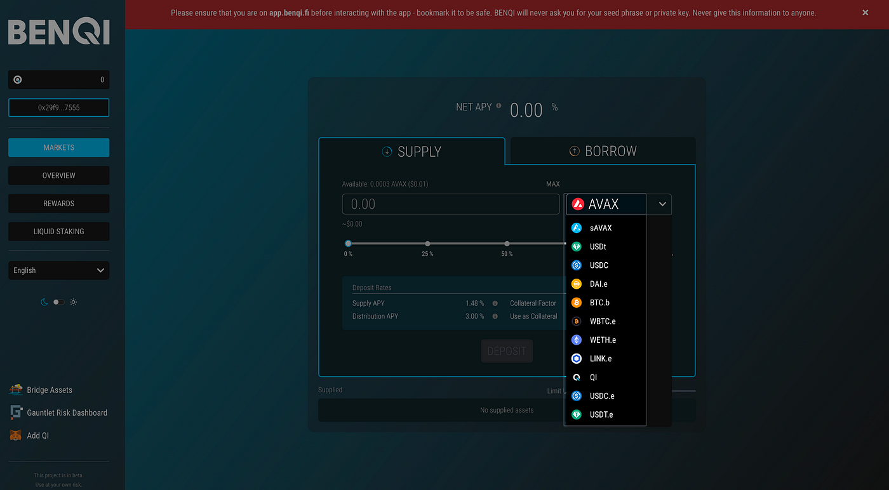Select WETH.e option

(x=605, y=340)
